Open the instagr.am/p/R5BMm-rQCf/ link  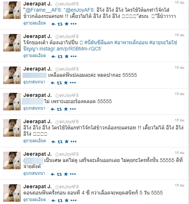pos(70,49)
